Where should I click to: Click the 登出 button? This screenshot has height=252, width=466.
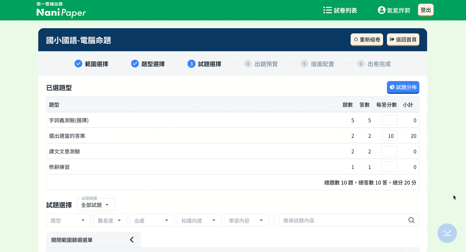click(426, 10)
